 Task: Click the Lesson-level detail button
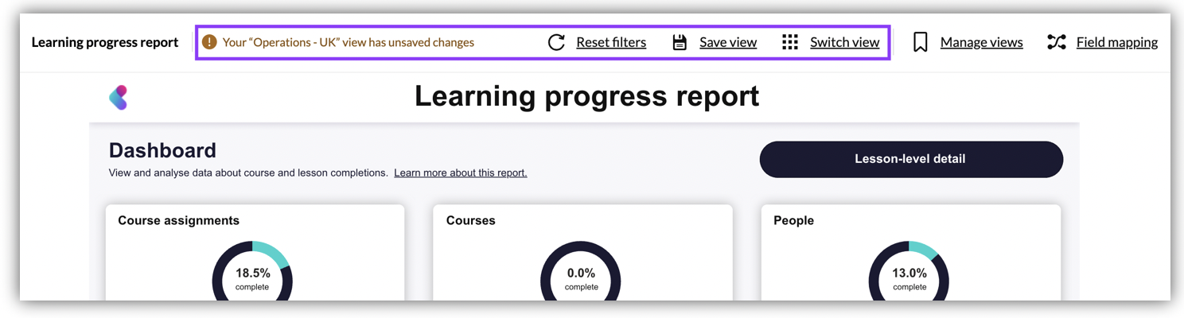(911, 159)
